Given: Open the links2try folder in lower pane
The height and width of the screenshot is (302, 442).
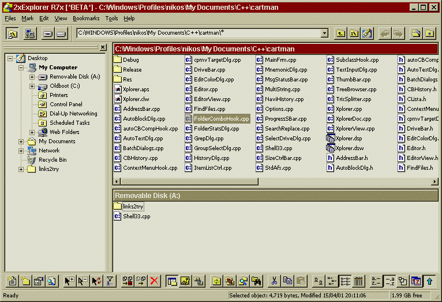Looking at the screenshot, I should click(133, 206).
